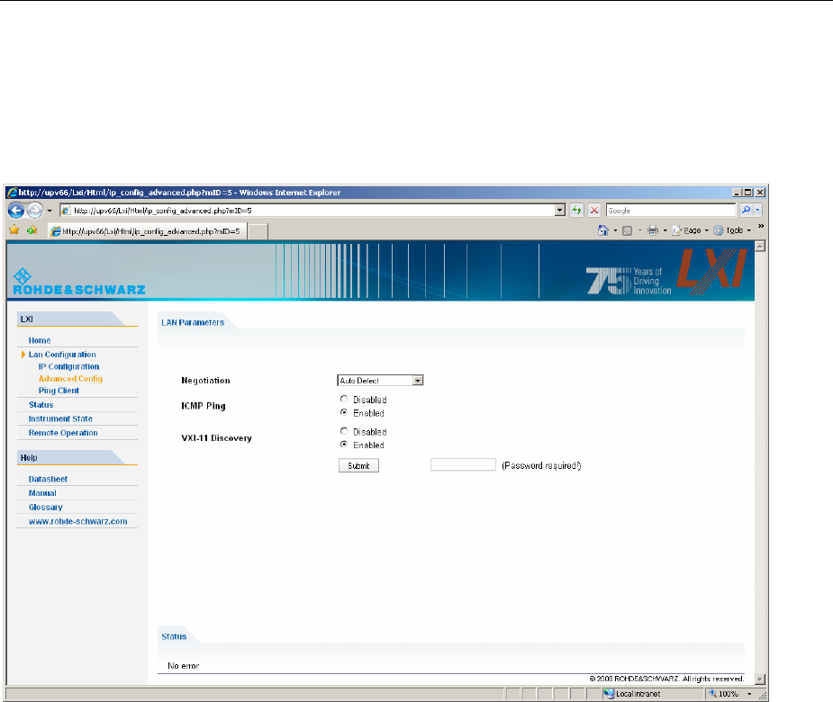Select ICMP Ping Disabled radio button
Viewport: 833px width, 702px height.
[x=344, y=399]
